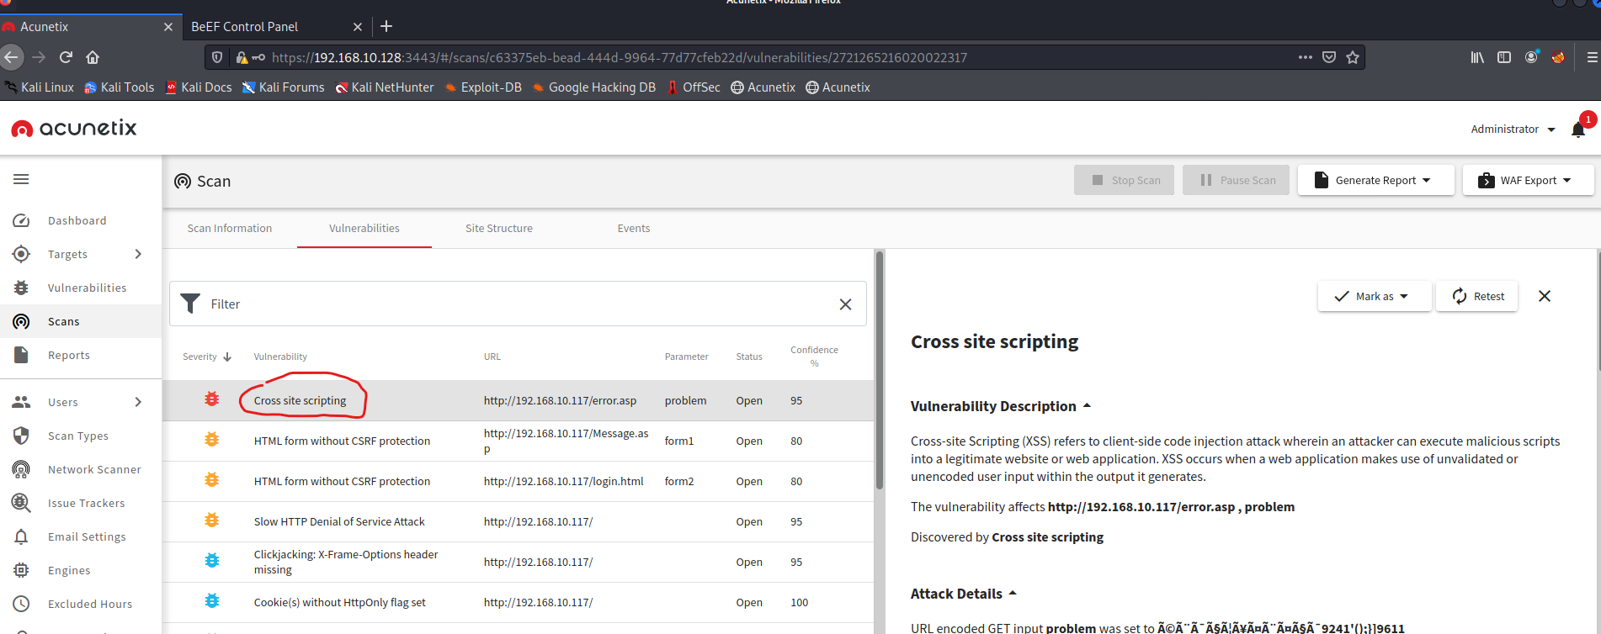1601x634 pixels.
Task: Open Scan Types shield icon
Action: pyautogui.click(x=22, y=436)
